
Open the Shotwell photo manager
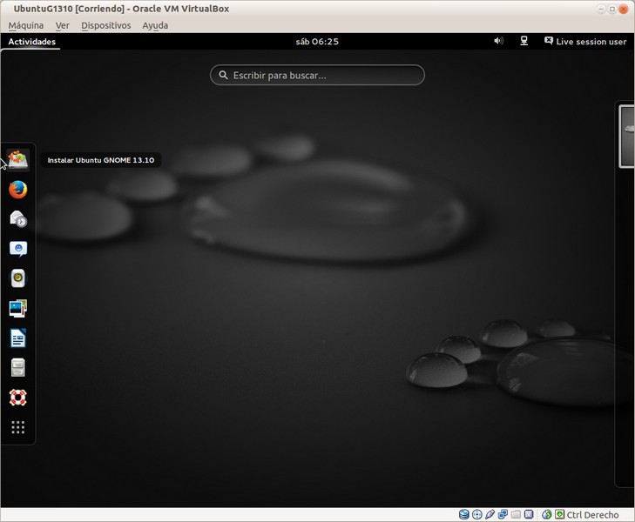coord(18,308)
